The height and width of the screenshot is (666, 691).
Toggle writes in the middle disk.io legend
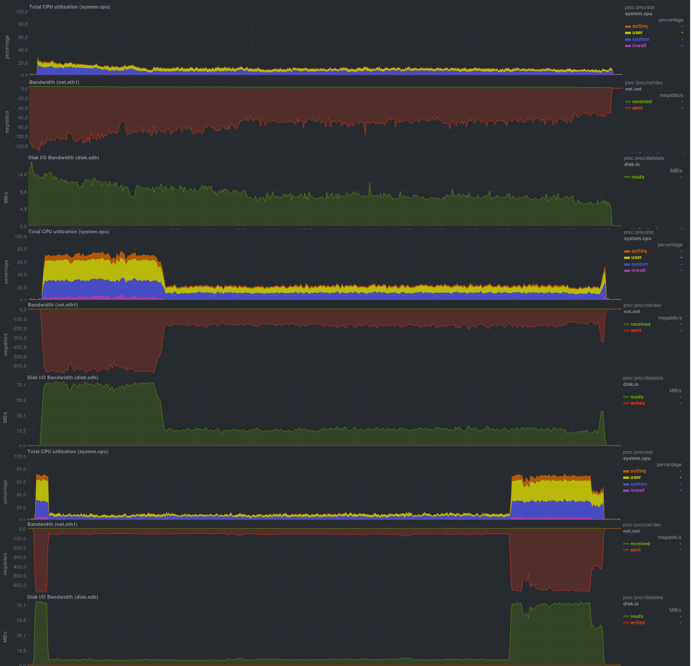coord(638,403)
